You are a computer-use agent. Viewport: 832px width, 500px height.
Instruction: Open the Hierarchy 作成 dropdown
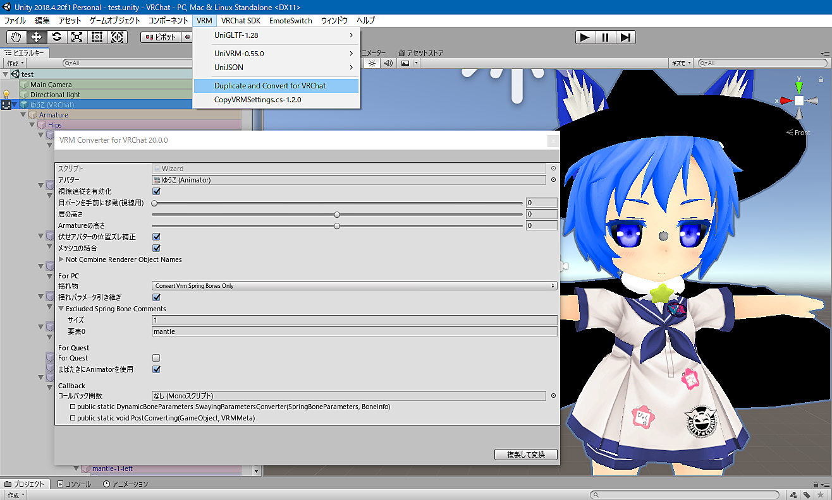15,63
